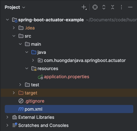This screenshot has width=137, height=131.
Task: Click the ignored-file icon next to .gitignore
Action: pos(21,101)
